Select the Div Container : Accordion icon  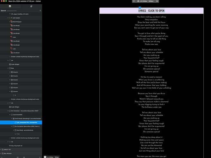[10, 111]
